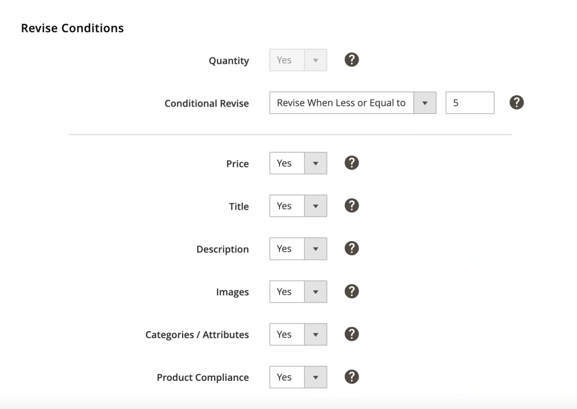Click the Images help question mark

point(352,291)
